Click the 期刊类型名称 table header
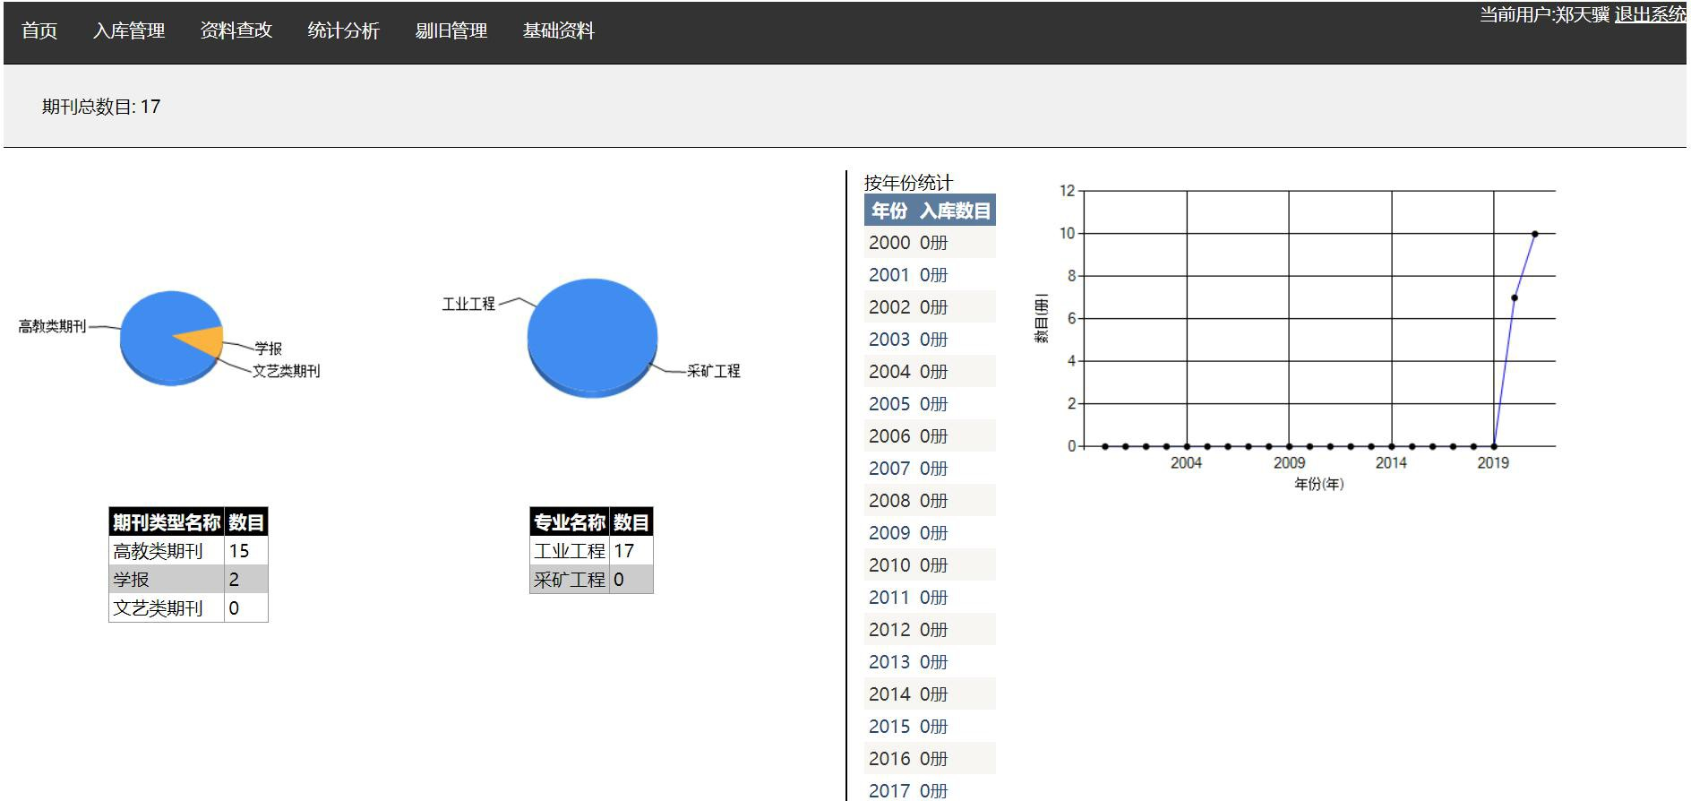The image size is (1691, 801). (x=167, y=522)
